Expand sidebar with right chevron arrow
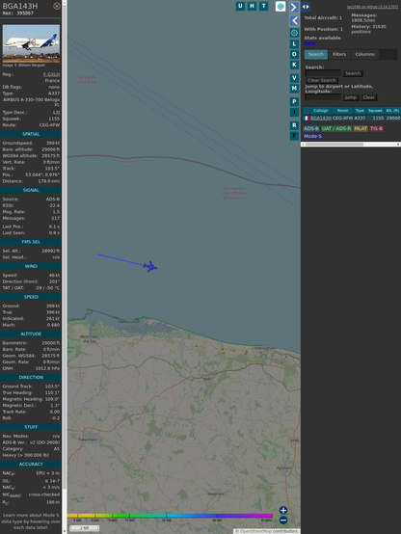401x534 pixels. (294, 7)
